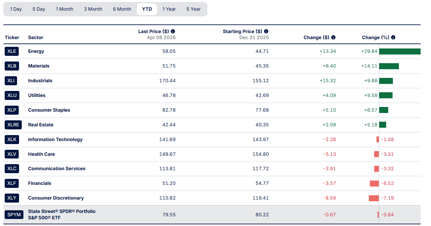Click the XLE ticker badge
Viewport: 431px width, 226px height.
12,51
